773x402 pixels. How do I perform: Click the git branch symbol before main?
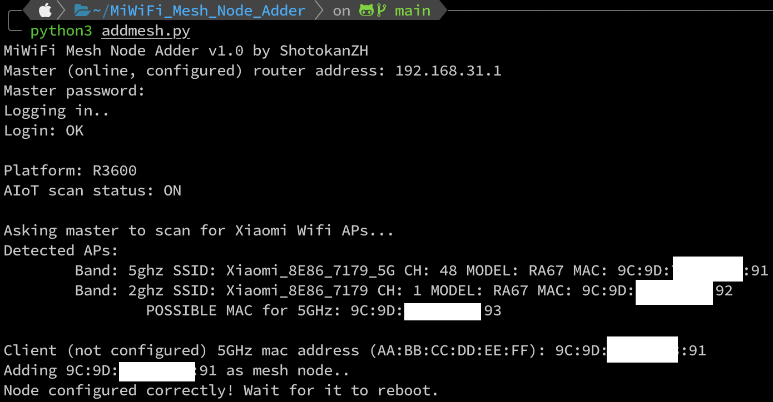click(381, 11)
